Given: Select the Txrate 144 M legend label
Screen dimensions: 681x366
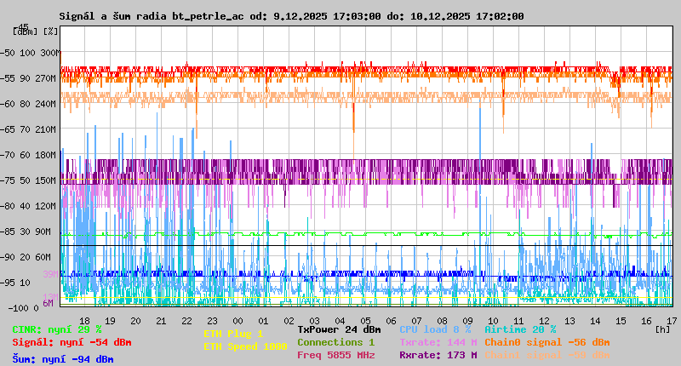Looking at the screenshot, I should (438, 342).
